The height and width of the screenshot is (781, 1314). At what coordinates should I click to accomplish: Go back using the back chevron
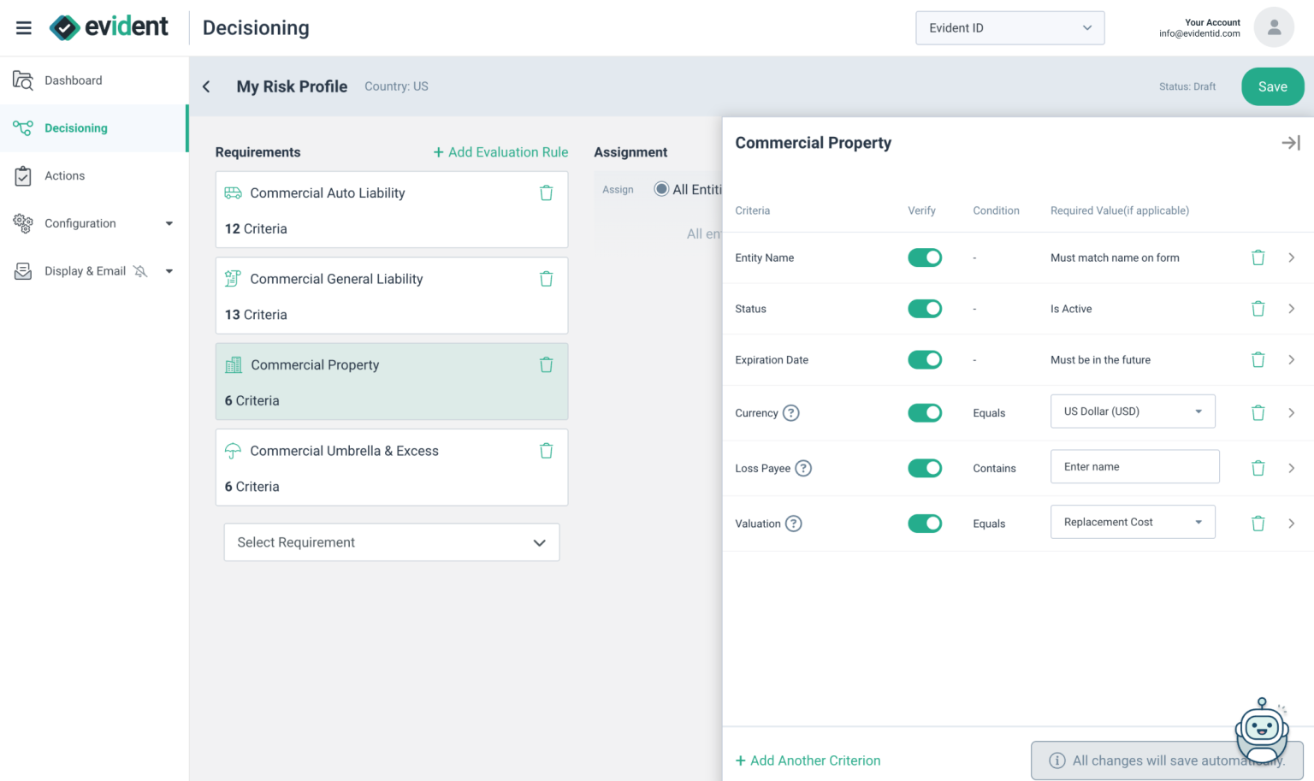[x=205, y=86]
